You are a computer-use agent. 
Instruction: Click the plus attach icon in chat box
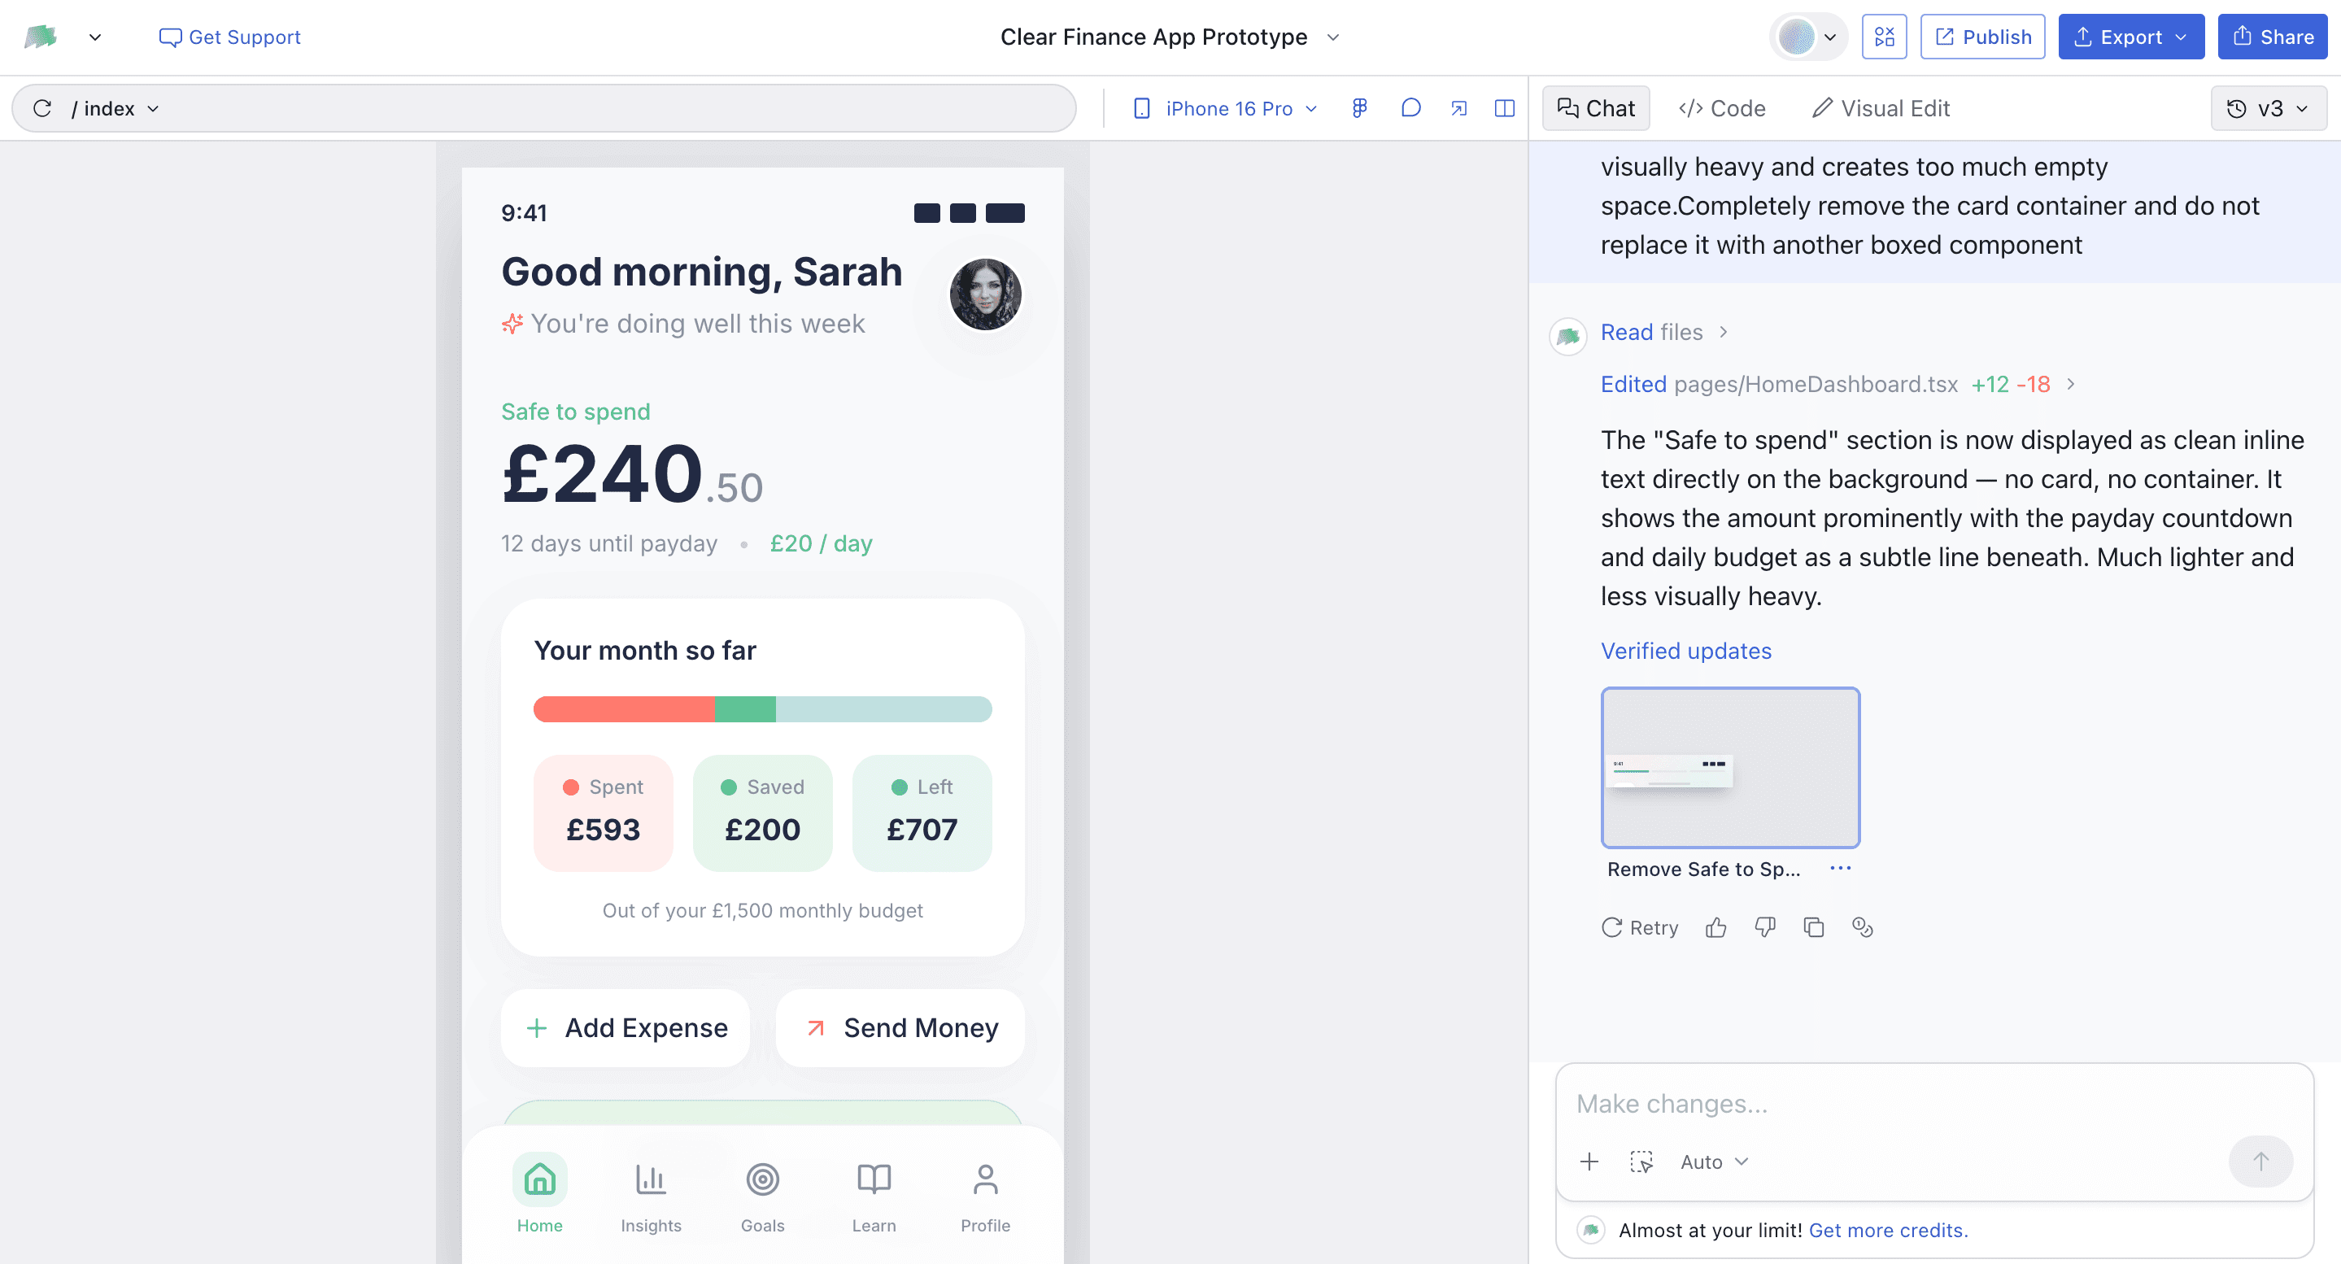tap(1589, 1162)
